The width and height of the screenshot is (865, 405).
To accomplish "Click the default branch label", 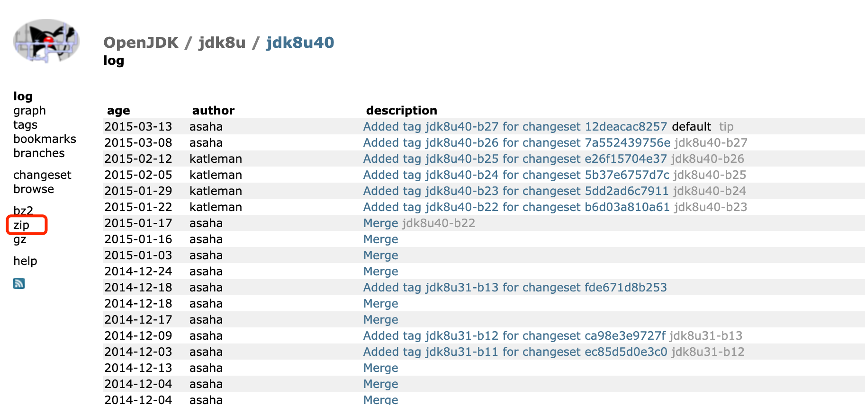I will 691,127.
